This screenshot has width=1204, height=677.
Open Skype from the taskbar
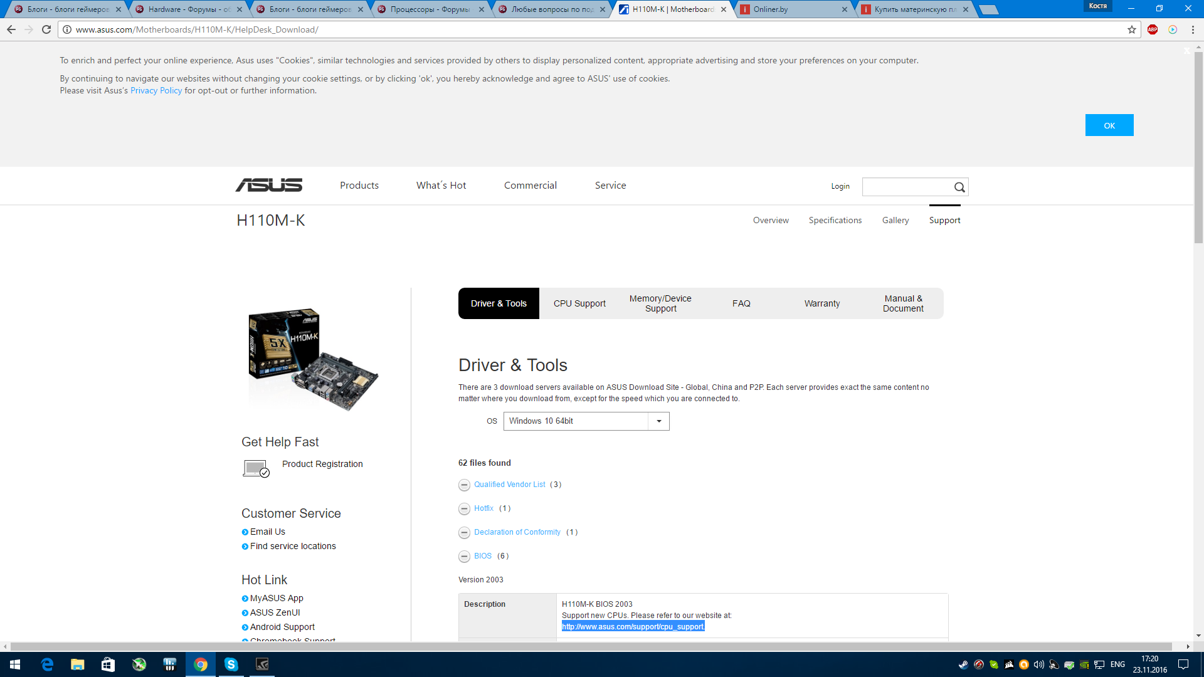pyautogui.click(x=231, y=664)
